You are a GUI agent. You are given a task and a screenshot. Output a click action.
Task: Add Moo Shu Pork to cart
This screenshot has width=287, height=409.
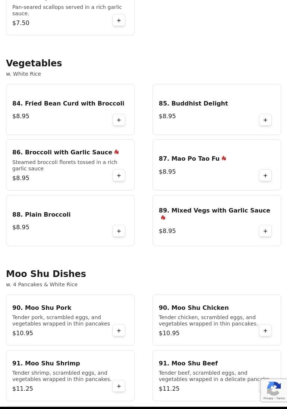[119, 330]
